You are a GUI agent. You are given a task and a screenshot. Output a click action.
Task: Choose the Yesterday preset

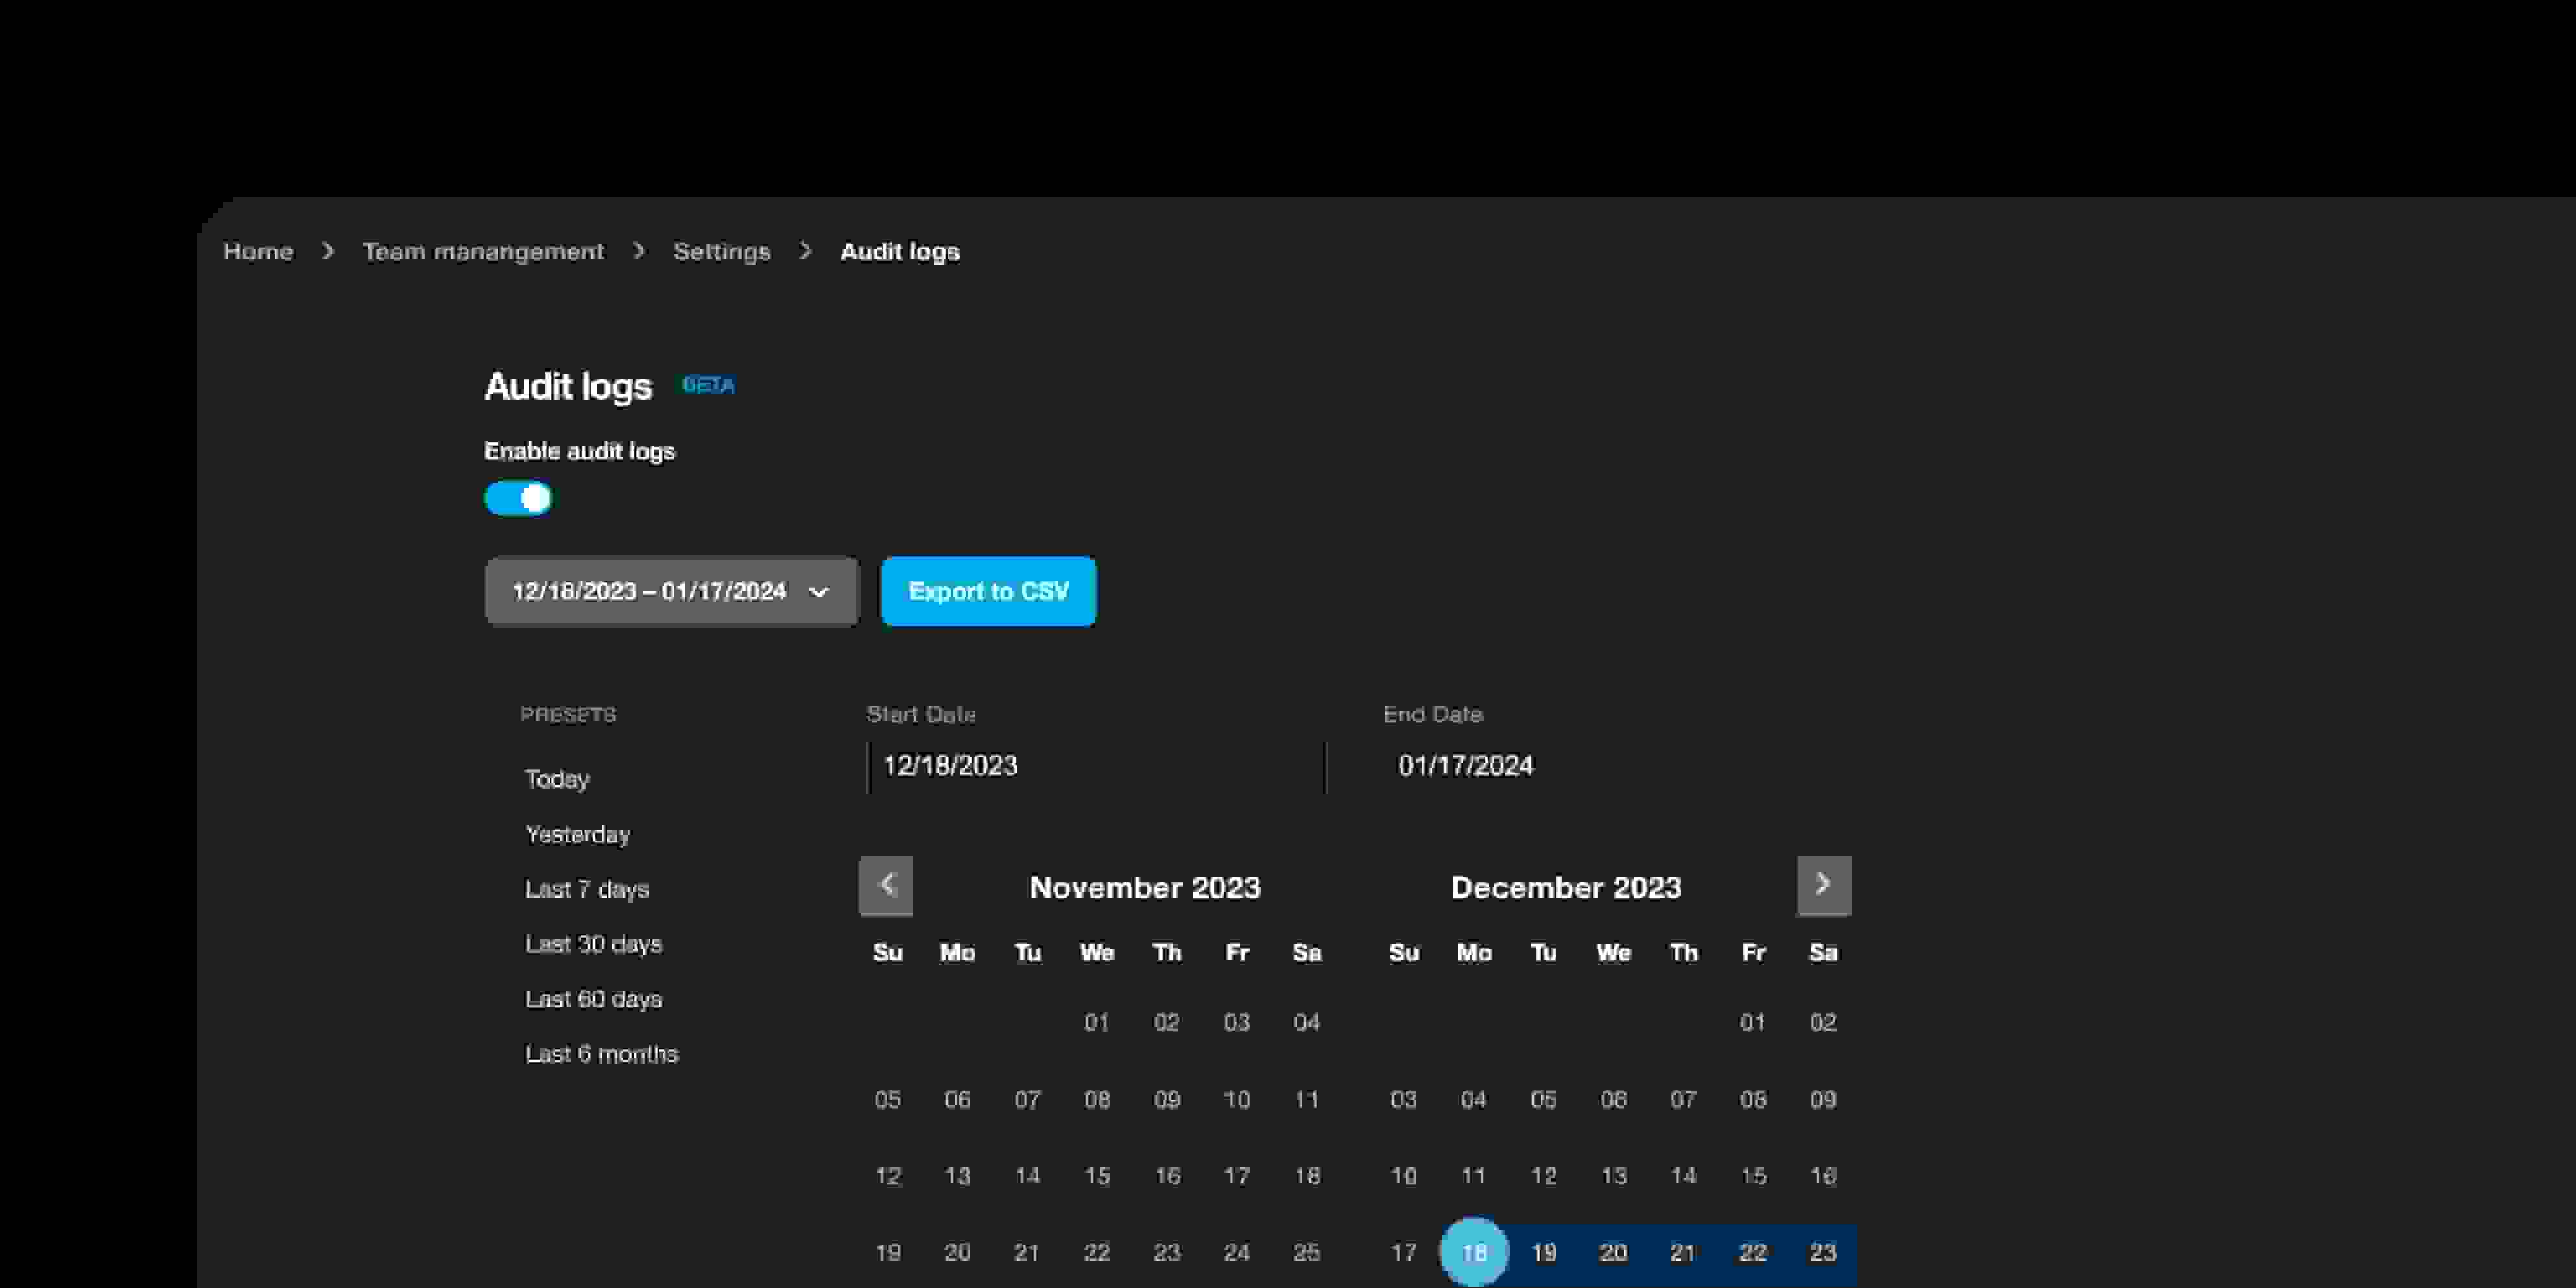[x=577, y=833]
